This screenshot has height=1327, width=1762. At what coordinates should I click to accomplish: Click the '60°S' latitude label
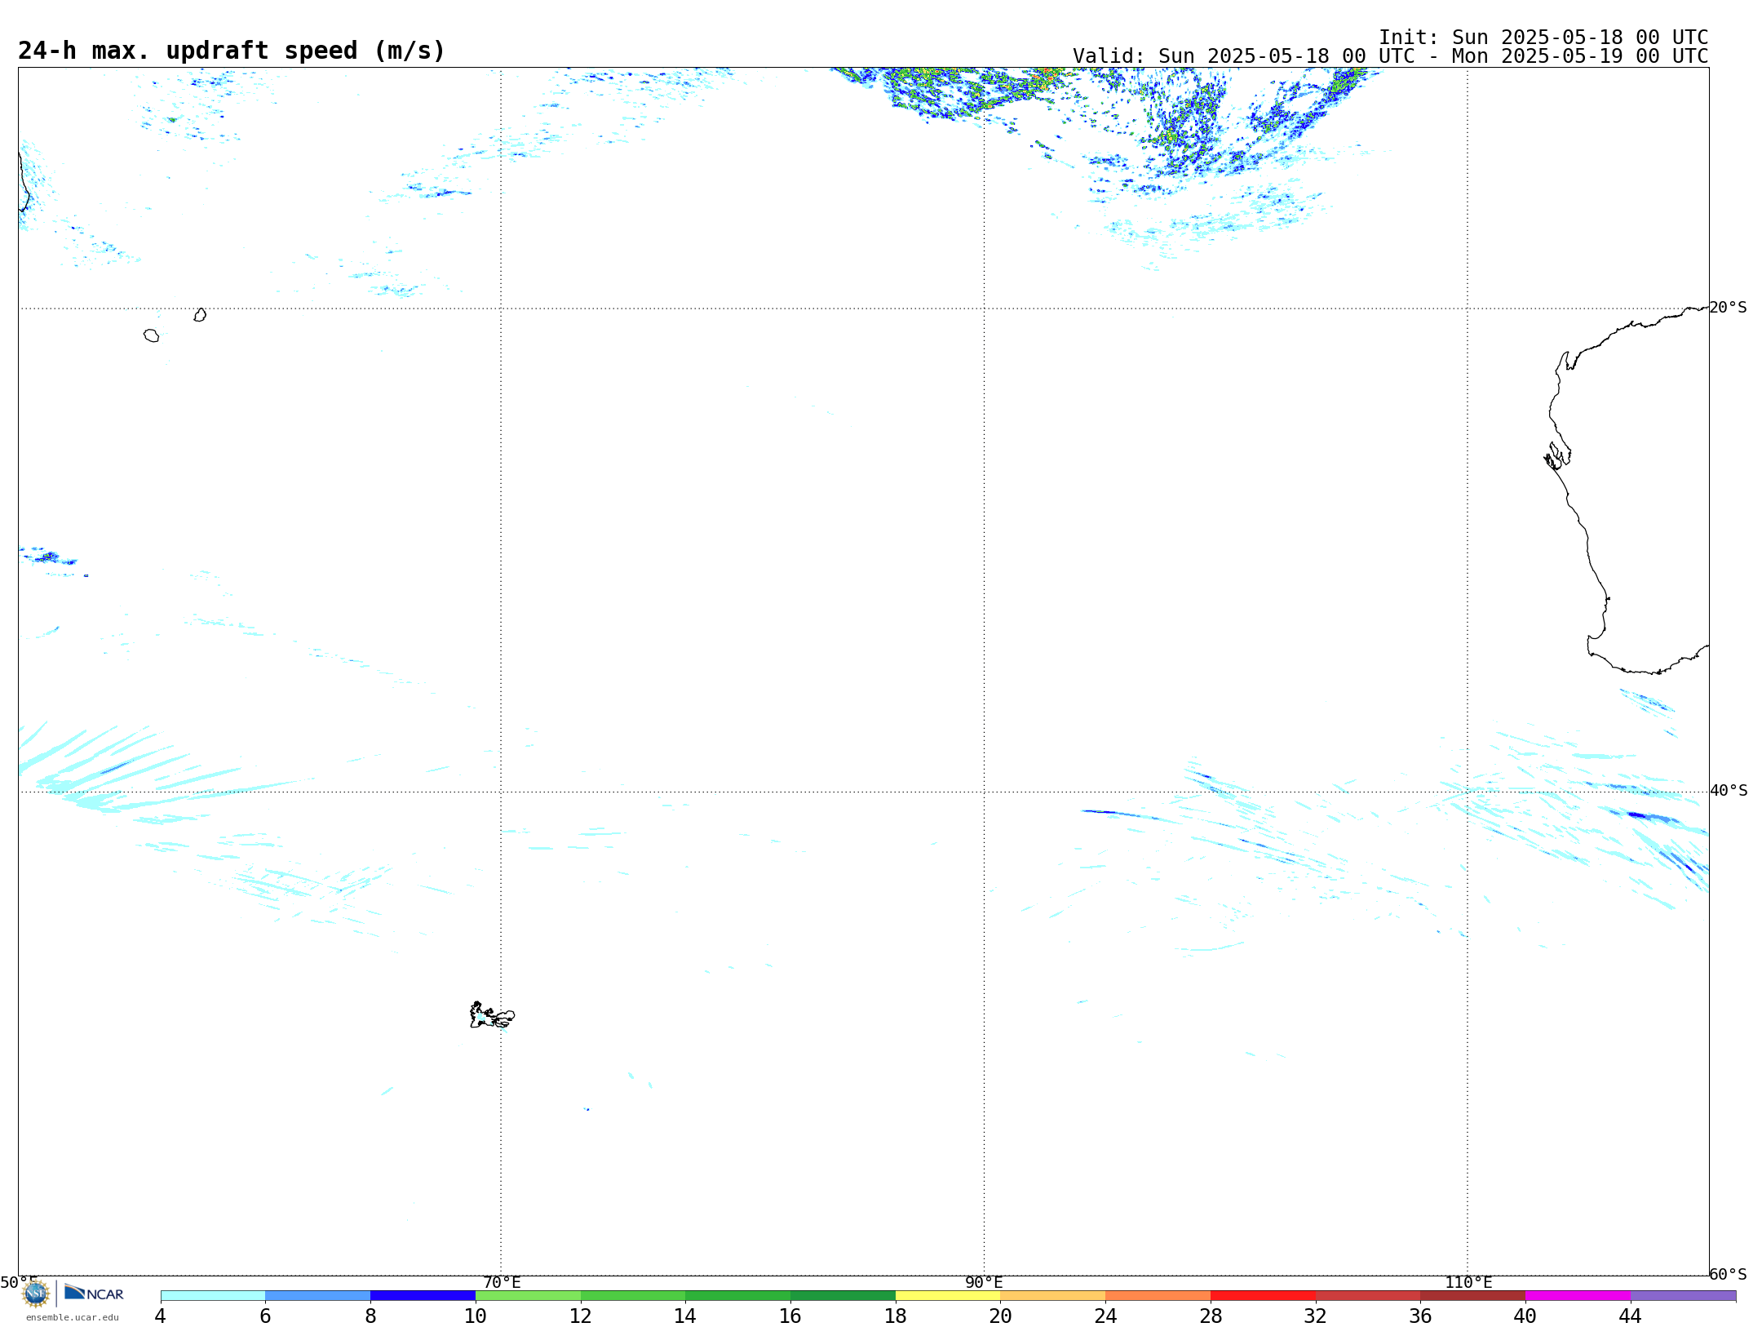[1729, 1275]
